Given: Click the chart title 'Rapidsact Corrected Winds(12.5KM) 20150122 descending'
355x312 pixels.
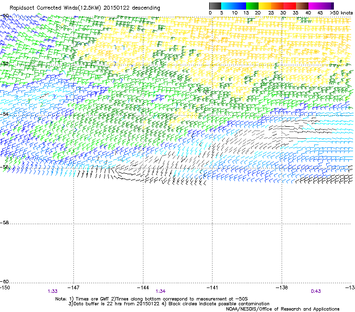Looking at the screenshot, I should tap(85, 8).
